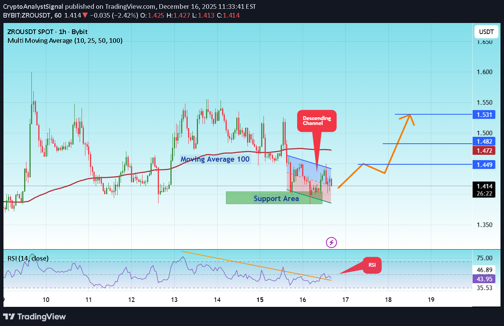Viewport: 504px width, 326px height.
Task: Hide the Moving Average 100 label
Action: 215,159
